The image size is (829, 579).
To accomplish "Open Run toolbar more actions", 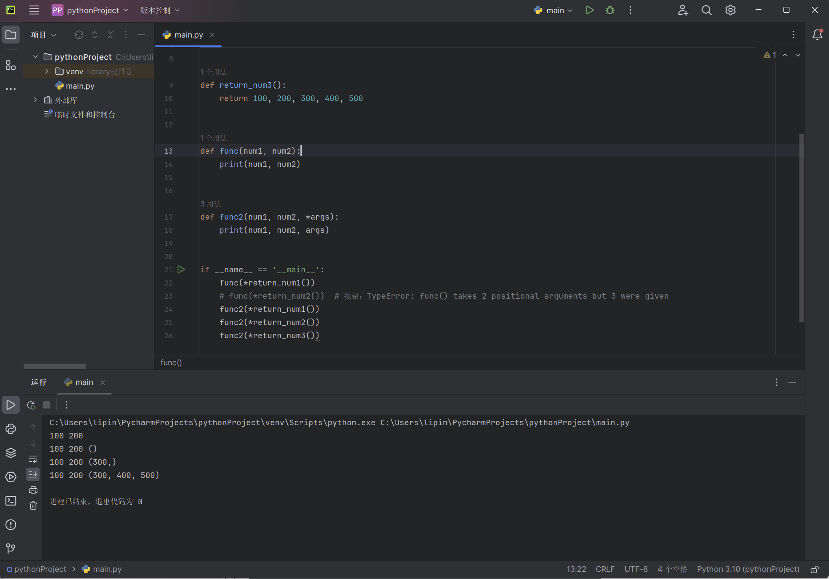I will click(x=67, y=405).
